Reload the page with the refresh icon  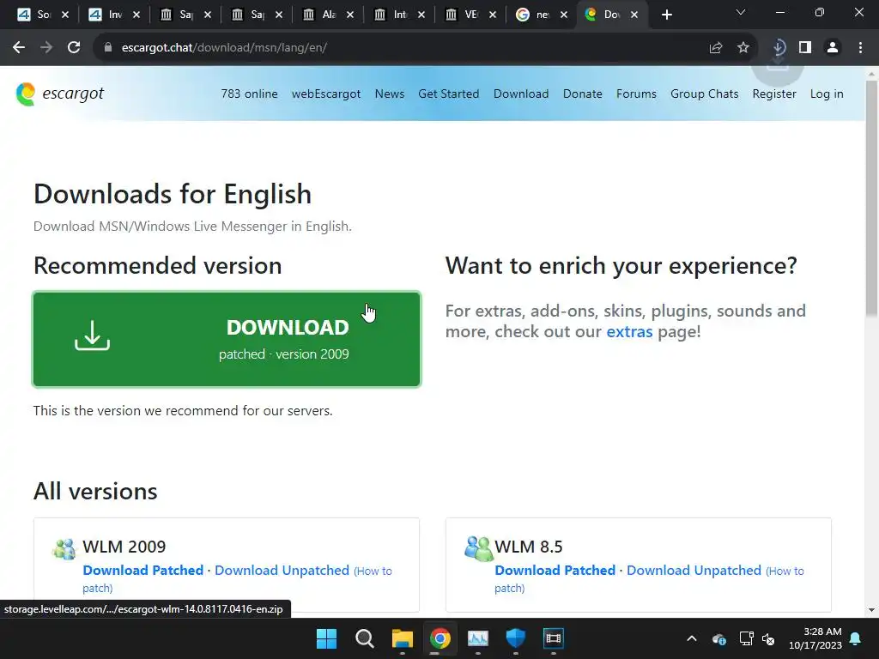tap(74, 48)
